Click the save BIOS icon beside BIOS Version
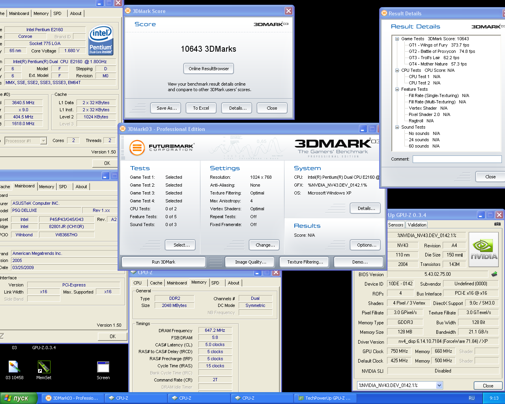Image resolution: width=505 pixels, height=404 pixels. tap(494, 274)
